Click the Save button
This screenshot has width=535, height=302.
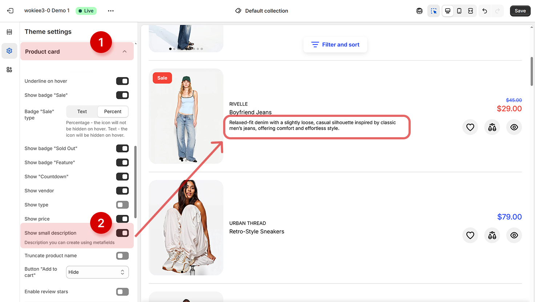(520, 11)
